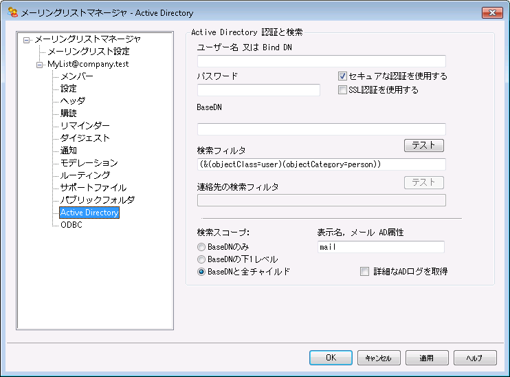Uncheck セキュアな認証を使用する checkbox

342,76
